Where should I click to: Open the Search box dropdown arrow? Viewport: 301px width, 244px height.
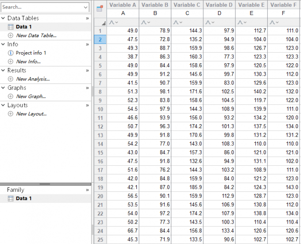point(85,7)
